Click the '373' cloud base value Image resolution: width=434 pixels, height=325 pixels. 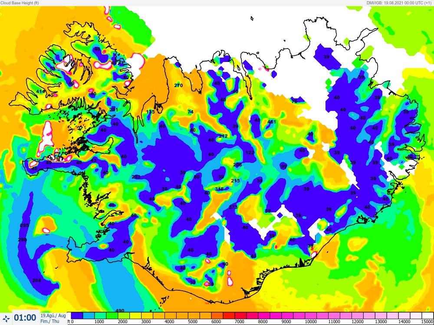tap(233, 207)
